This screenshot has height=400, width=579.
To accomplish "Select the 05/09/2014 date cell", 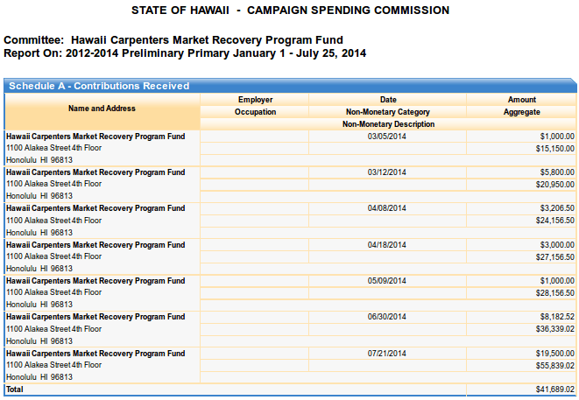I will point(386,281).
